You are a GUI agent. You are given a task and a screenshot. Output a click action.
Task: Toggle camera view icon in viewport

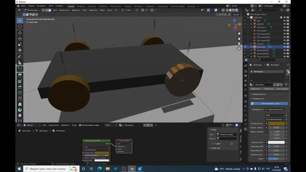(x=239, y=43)
